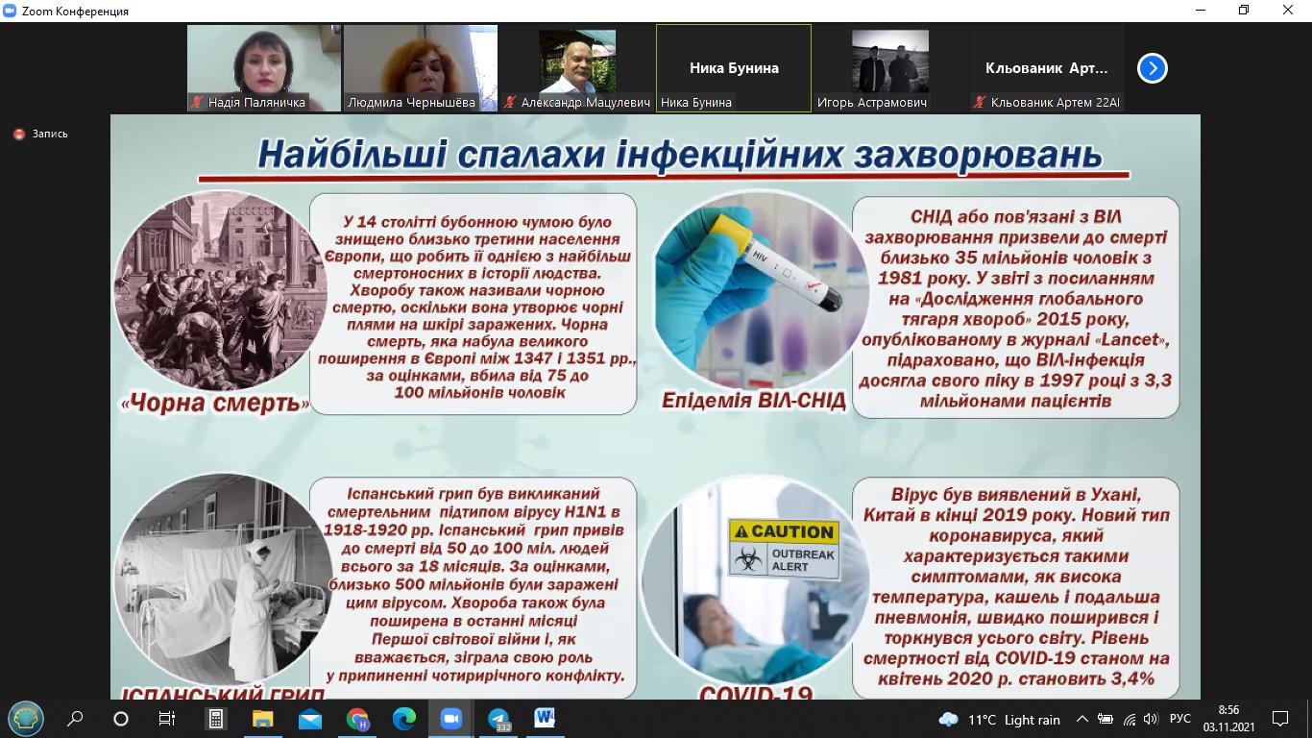Click the speaker volume tray icon
The height and width of the screenshot is (738, 1312).
coord(1152,719)
